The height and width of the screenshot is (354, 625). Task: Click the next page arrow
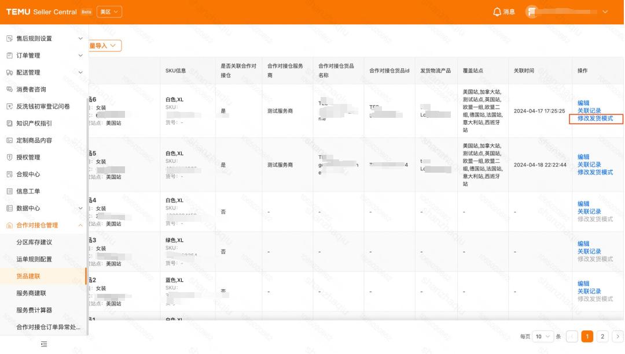617,337
